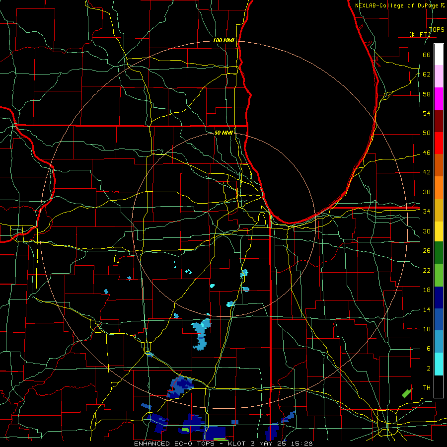Click the 2 legend value
The image size is (447, 447).
[428, 369]
